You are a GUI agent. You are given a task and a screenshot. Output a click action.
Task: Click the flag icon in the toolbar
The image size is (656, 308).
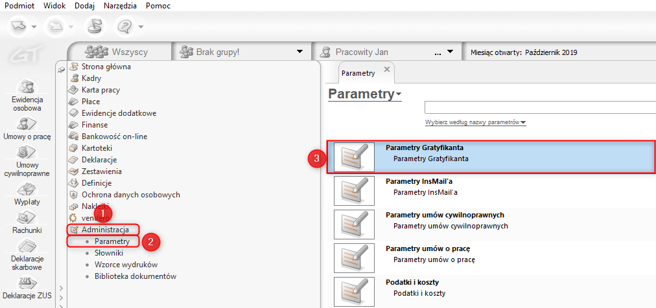click(96, 27)
